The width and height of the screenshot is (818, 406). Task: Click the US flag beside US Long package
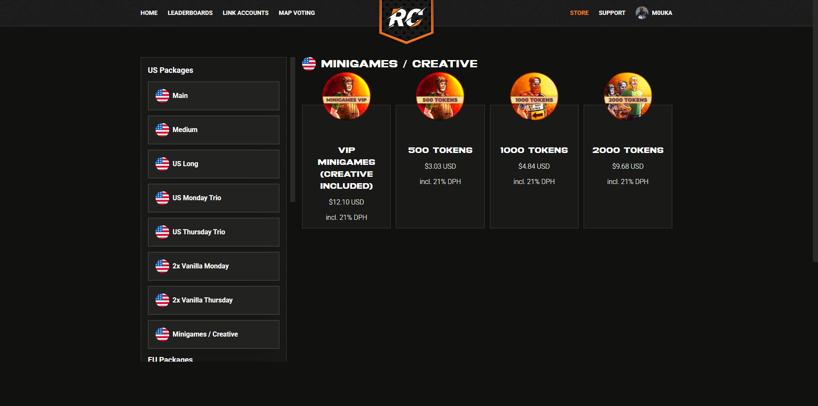[x=162, y=164]
